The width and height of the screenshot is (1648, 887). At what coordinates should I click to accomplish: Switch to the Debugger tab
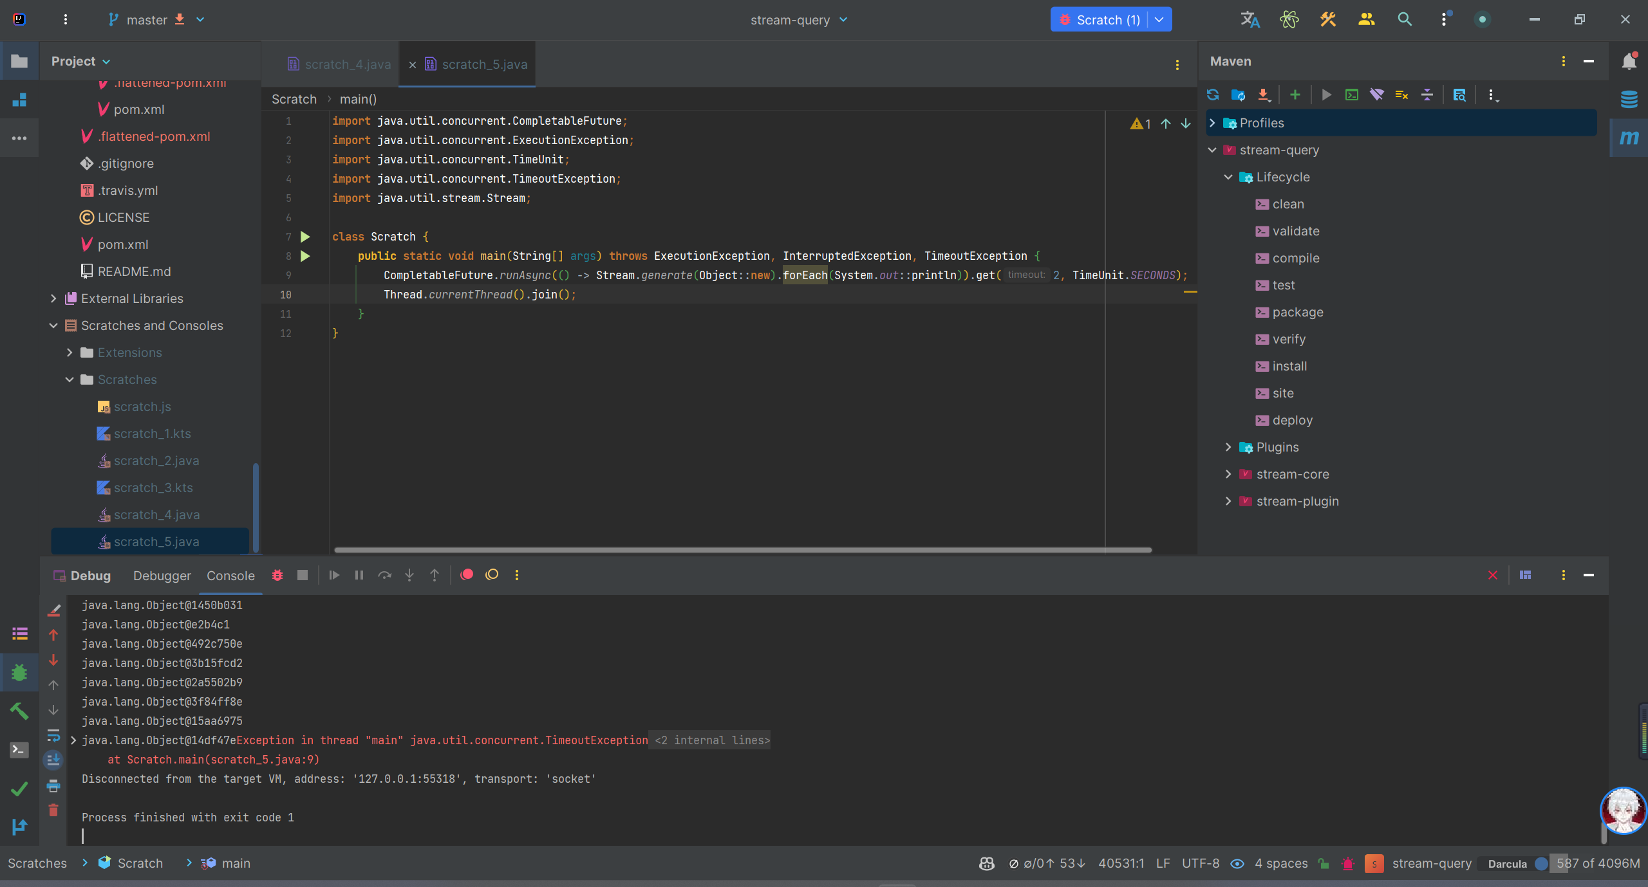[162, 576]
